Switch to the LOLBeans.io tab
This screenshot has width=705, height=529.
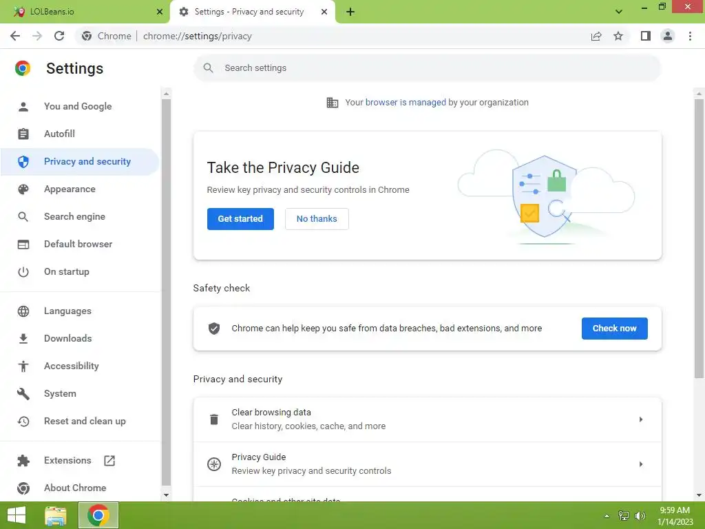tap(85, 12)
